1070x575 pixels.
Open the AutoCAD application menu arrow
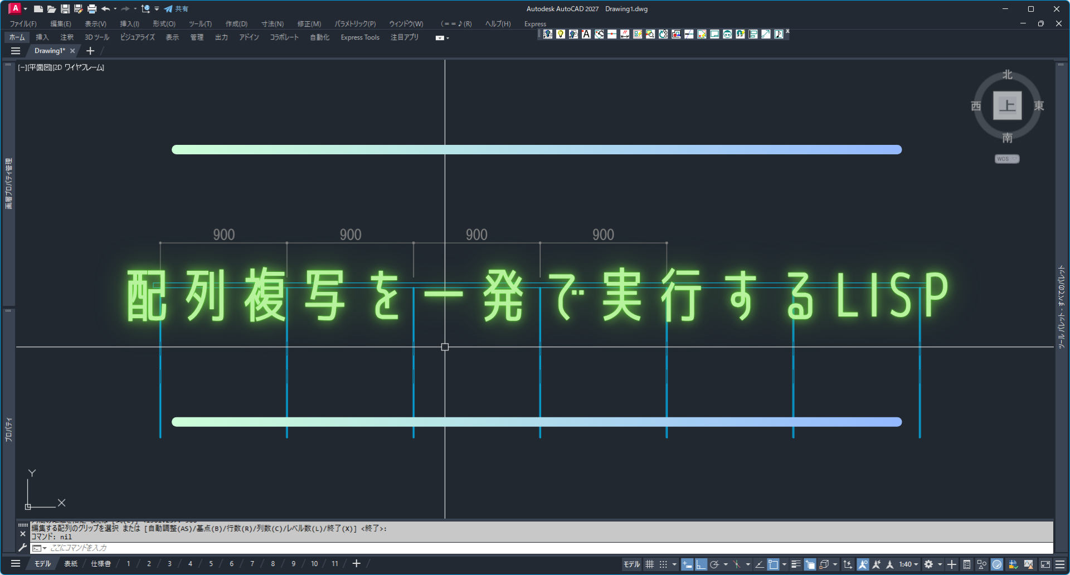click(25, 9)
